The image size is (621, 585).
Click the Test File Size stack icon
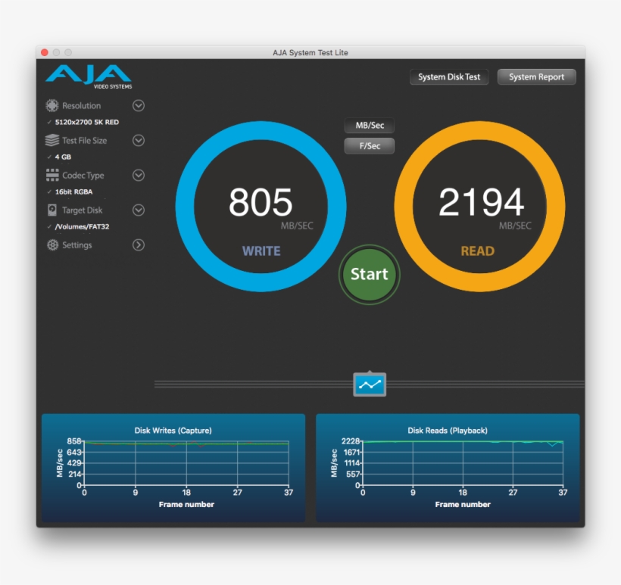click(x=52, y=141)
